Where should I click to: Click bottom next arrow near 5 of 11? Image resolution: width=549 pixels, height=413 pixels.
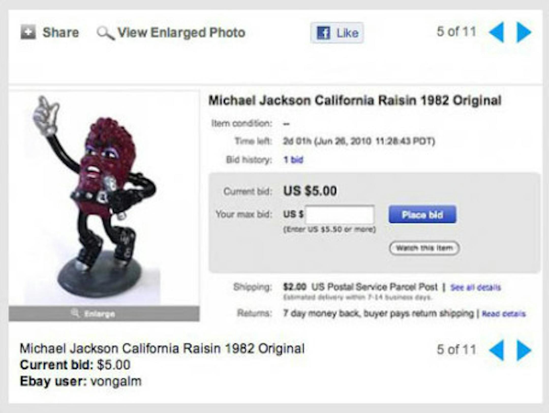(x=524, y=350)
